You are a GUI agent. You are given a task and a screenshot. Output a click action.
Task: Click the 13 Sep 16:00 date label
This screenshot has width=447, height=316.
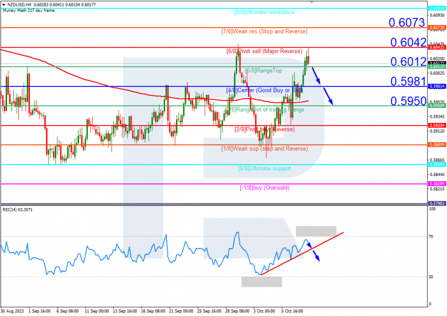[x=125, y=311]
